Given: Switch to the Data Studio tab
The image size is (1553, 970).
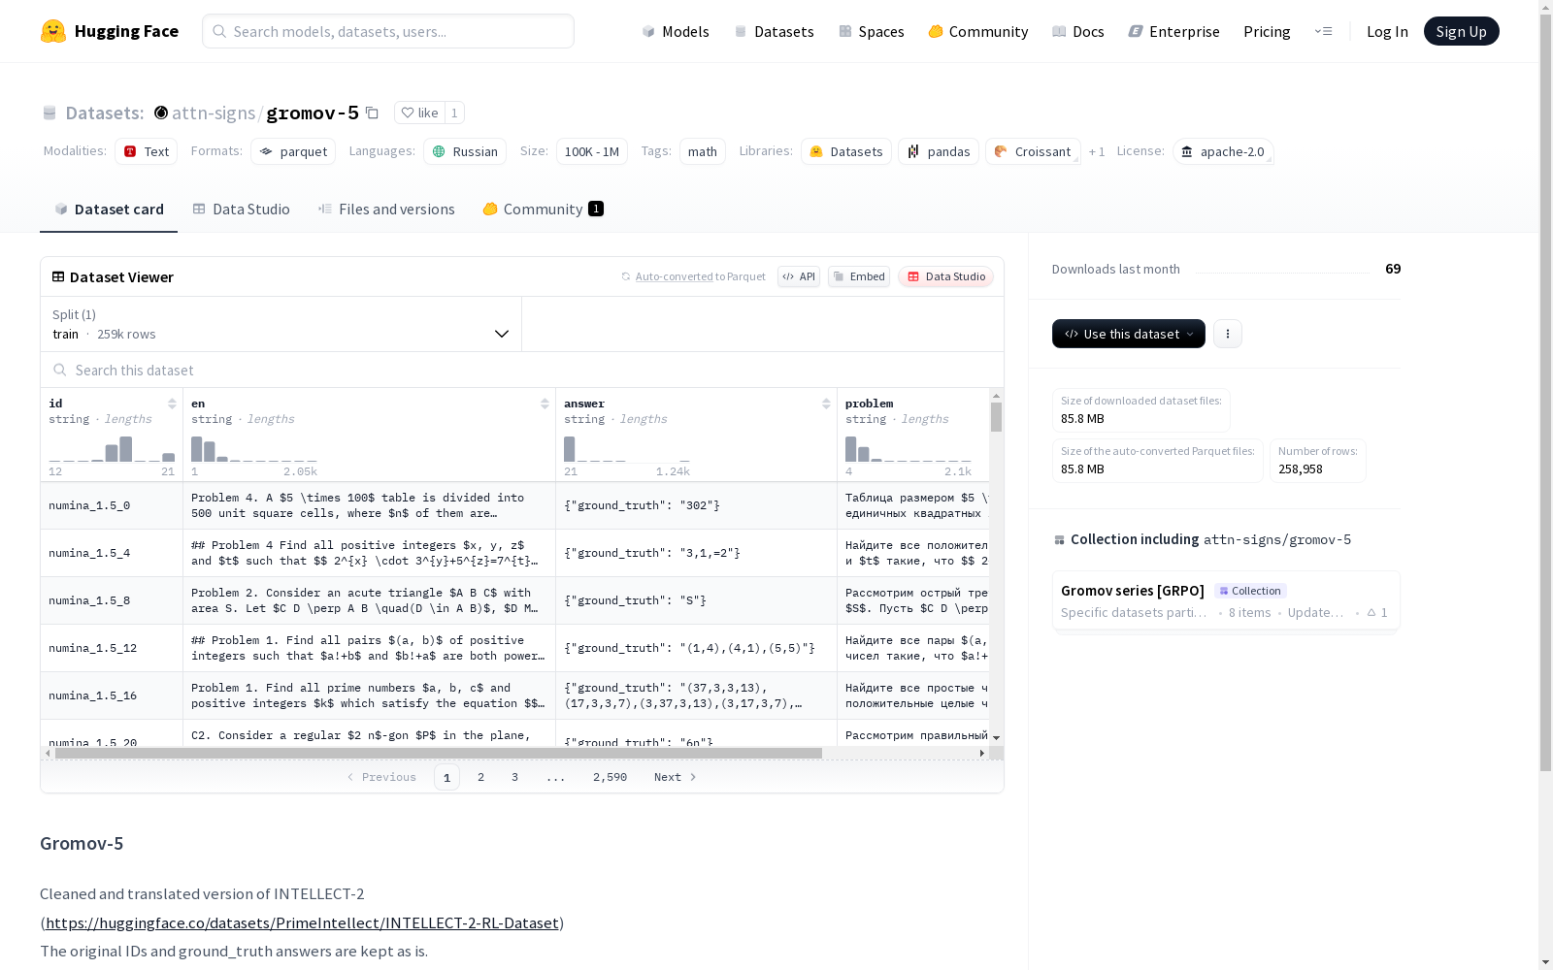Looking at the screenshot, I should pos(242,209).
